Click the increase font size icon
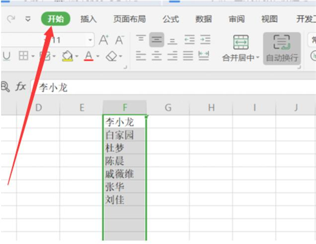This screenshot has height=244, width=316. [104, 40]
